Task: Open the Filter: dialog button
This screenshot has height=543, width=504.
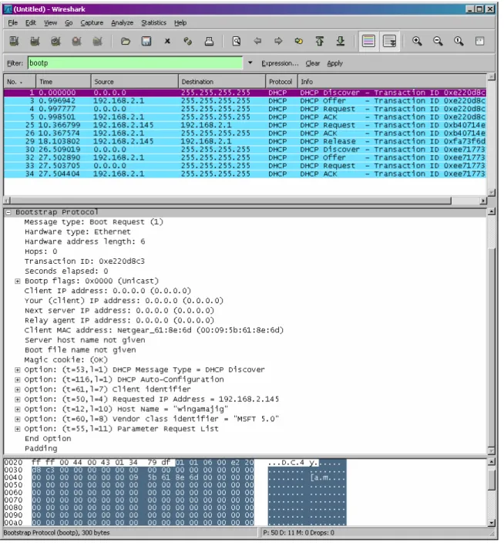Action: point(15,63)
